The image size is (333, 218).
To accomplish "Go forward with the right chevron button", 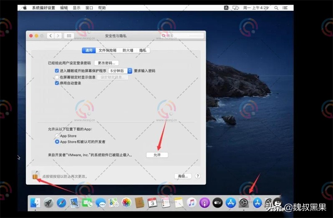I will pos(58,36).
